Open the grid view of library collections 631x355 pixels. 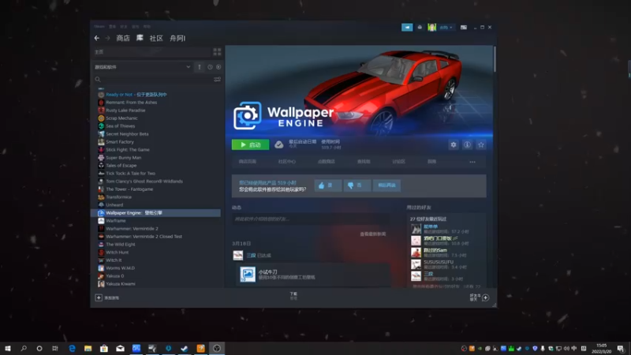tap(217, 51)
